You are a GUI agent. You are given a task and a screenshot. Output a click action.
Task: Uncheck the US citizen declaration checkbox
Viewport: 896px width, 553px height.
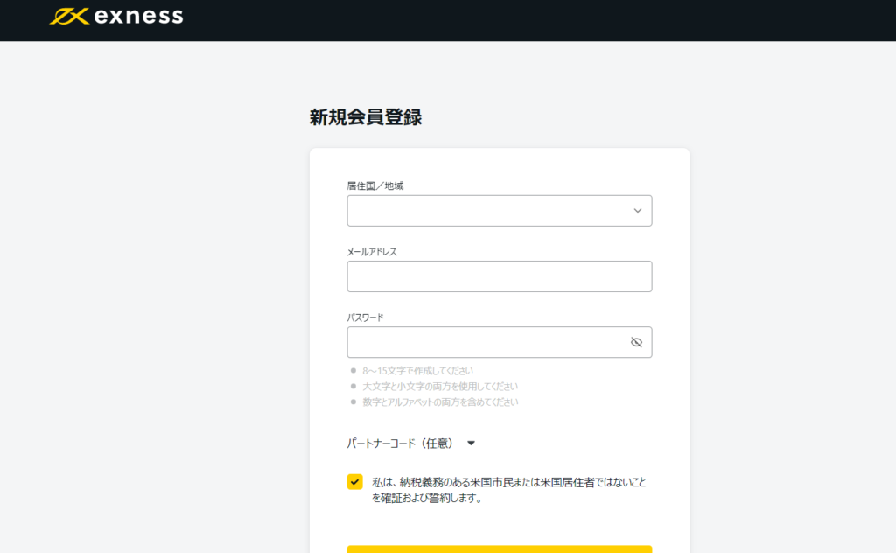pyautogui.click(x=355, y=481)
